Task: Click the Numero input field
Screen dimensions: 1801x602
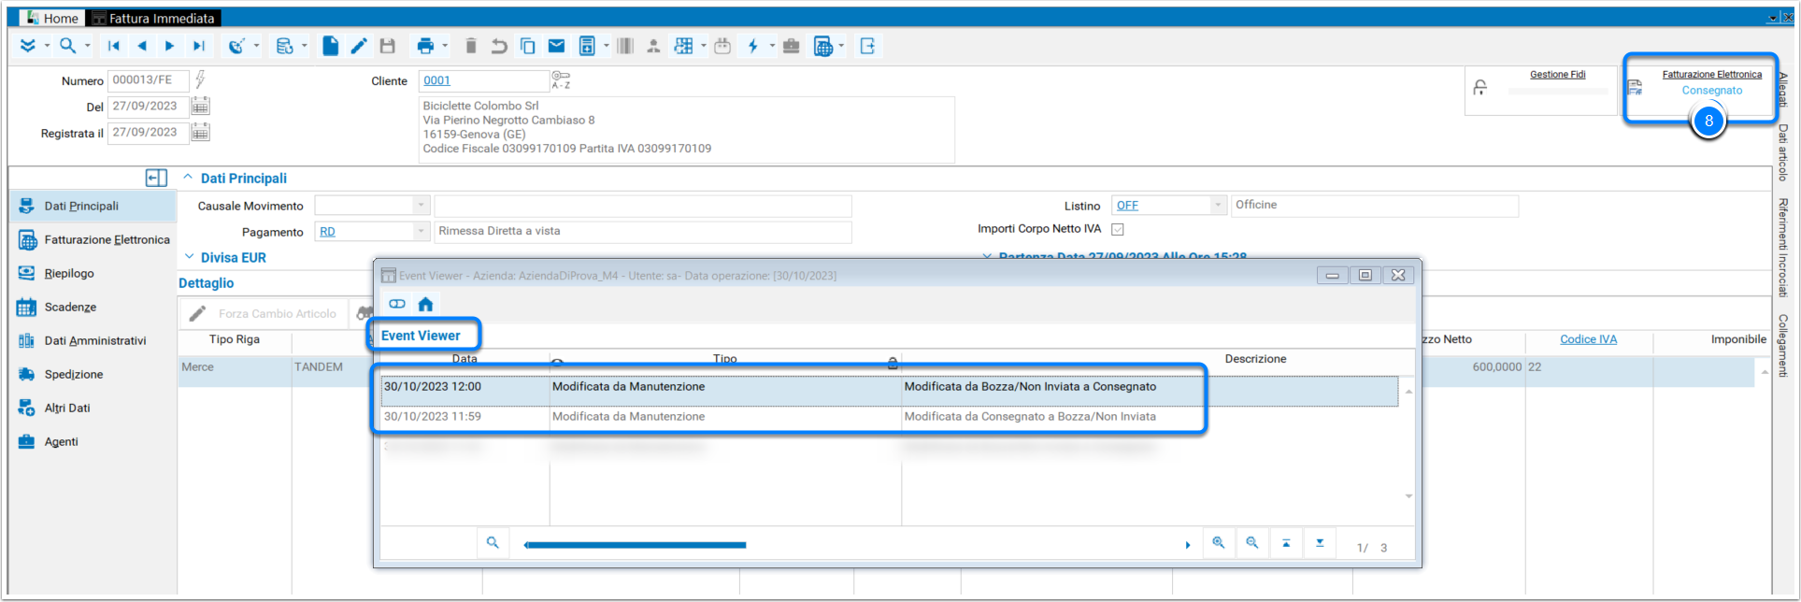Action: pyautogui.click(x=148, y=80)
